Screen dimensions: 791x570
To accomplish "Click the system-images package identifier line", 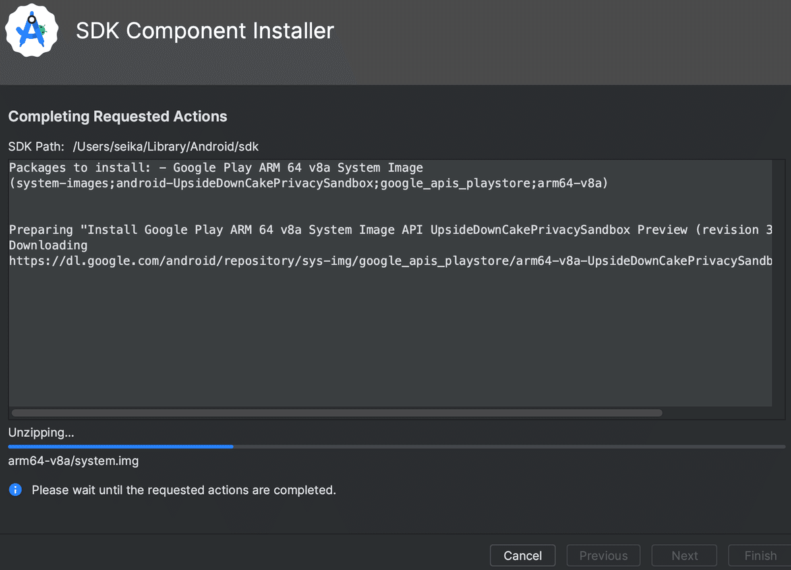I will tap(308, 183).
